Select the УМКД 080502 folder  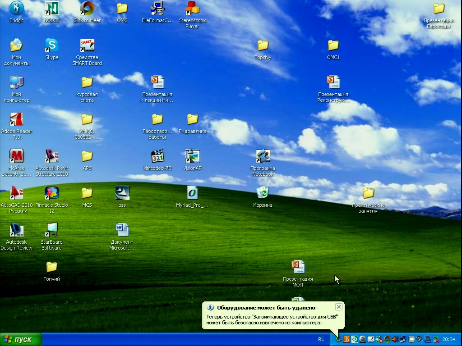(x=87, y=126)
